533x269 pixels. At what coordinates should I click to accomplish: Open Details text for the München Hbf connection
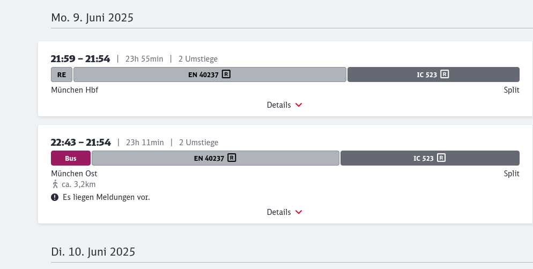279,105
